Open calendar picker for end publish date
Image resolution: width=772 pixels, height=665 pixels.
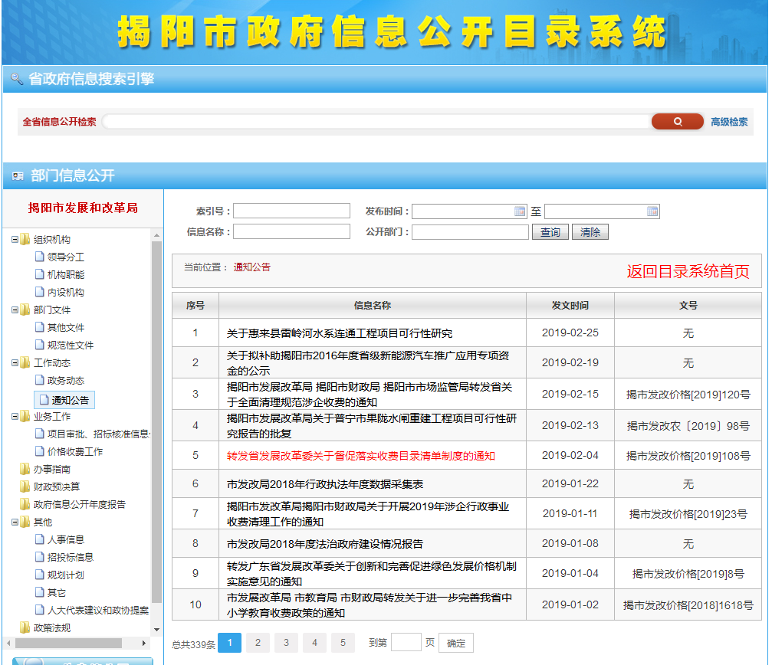pyautogui.click(x=652, y=211)
